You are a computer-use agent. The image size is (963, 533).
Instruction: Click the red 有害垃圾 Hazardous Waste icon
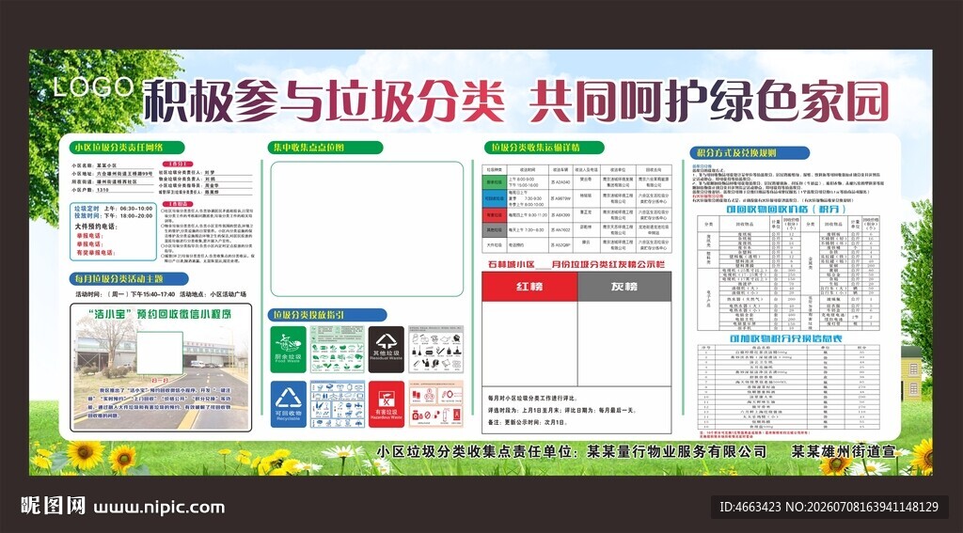tap(387, 404)
